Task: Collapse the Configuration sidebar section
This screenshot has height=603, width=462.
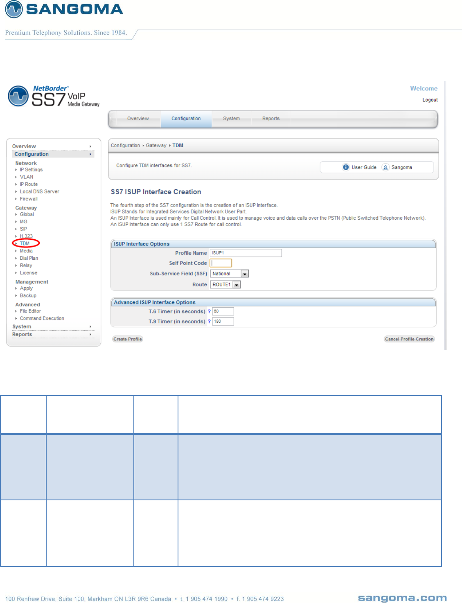Action: [52, 154]
